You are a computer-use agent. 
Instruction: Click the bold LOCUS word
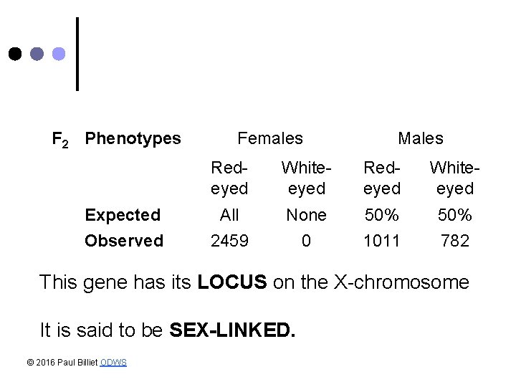[233, 282]
